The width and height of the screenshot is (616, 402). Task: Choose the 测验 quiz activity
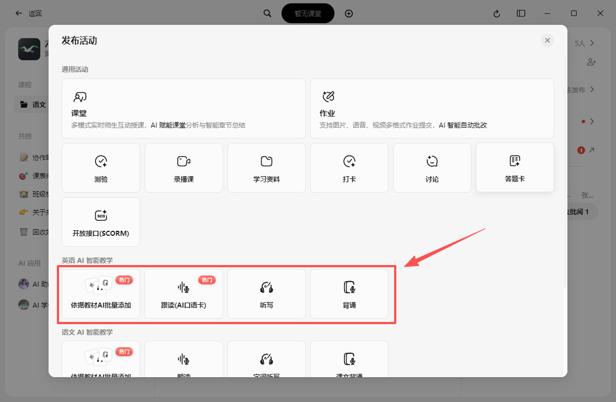coord(101,168)
